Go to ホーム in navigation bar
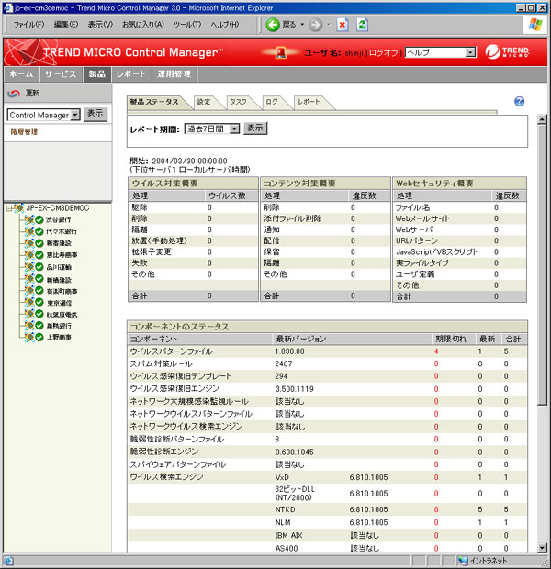The height and width of the screenshot is (569, 551). [21, 74]
